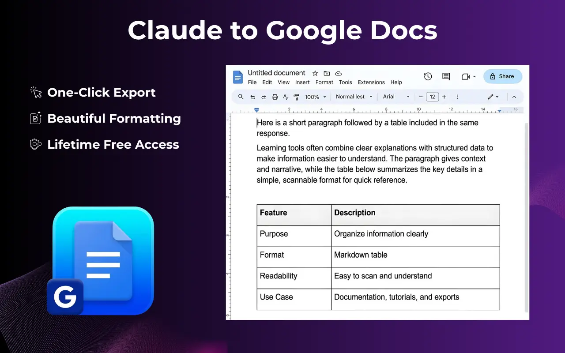Click the Beautiful Formatting document icon

tap(36, 118)
